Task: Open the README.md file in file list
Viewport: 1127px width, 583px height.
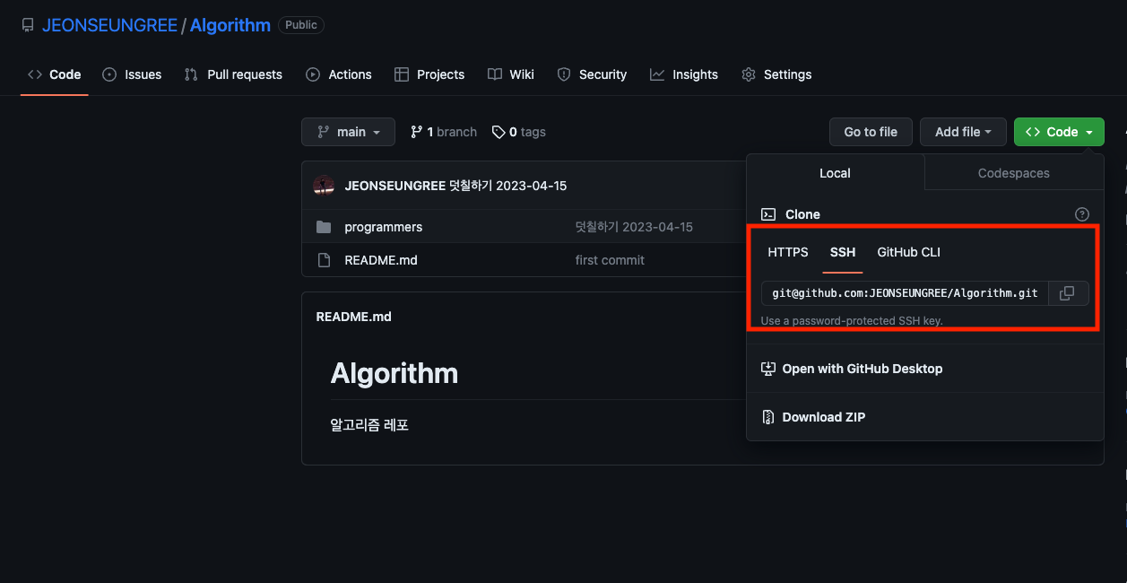Action: pos(381,260)
